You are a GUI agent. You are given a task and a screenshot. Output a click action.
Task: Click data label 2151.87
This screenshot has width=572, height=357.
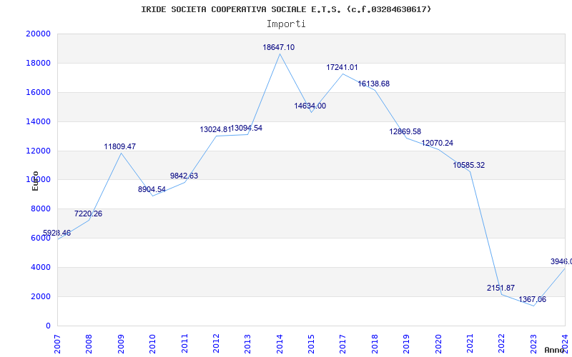pos(501,288)
